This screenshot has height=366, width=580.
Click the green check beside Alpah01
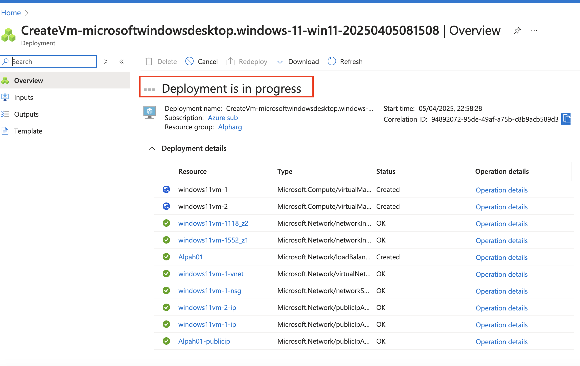(x=166, y=257)
